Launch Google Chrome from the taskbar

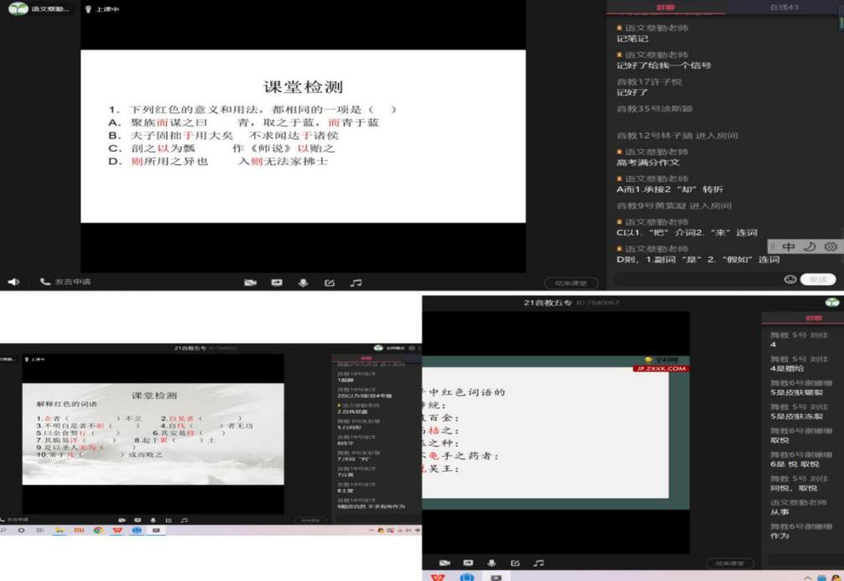(98, 531)
